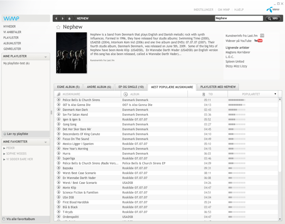Click the sidebar splitter handle
The height and width of the screenshot is (224, 285).
(x=51, y=112)
